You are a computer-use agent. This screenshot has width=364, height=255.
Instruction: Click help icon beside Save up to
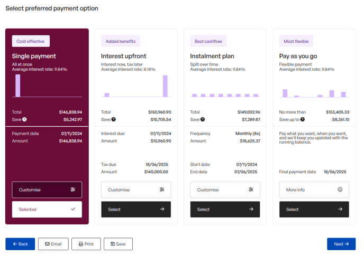302,120
